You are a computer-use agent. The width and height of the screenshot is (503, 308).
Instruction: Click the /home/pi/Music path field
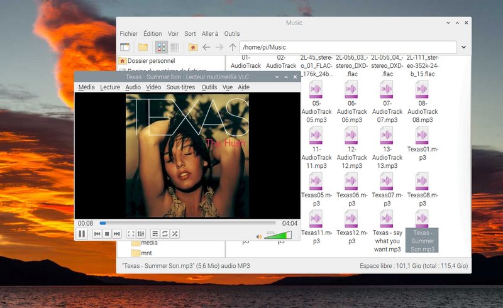(348, 47)
